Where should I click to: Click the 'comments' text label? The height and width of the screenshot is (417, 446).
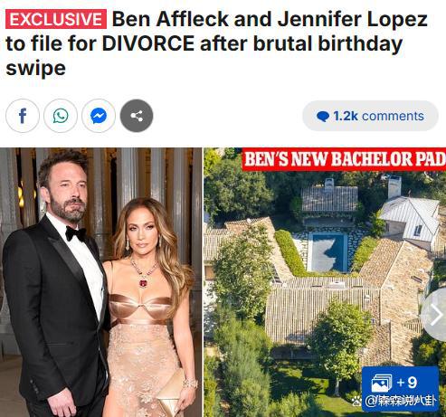[393, 116]
